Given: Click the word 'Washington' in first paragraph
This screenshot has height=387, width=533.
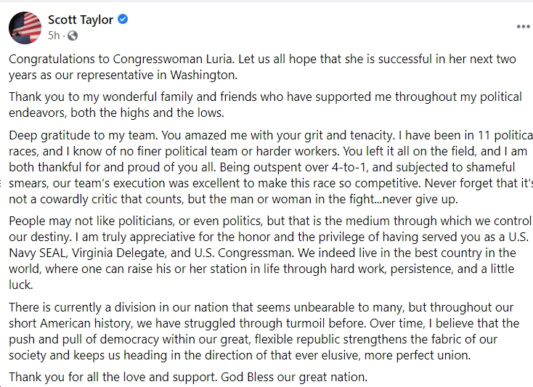Looking at the screenshot, I should (203, 75).
